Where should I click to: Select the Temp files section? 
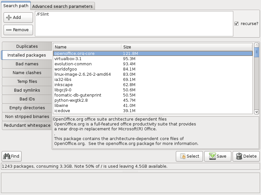pyautogui.click(x=27, y=81)
